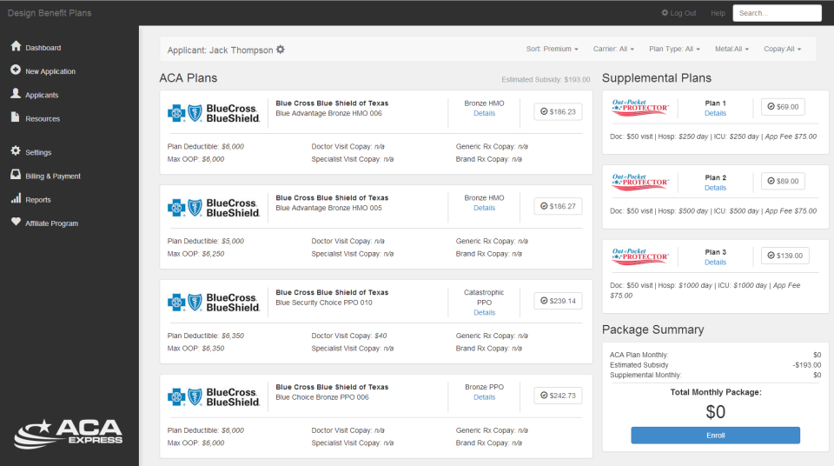Click gear icon beside applicant Jack Thompson
The image size is (834, 466).
pos(281,50)
